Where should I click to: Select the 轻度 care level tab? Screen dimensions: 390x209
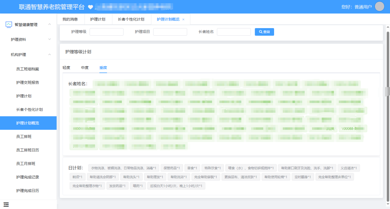click(67, 67)
